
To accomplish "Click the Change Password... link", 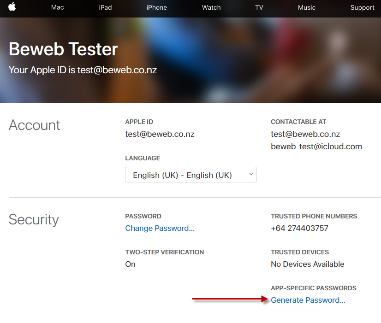I will click(x=160, y=228).
